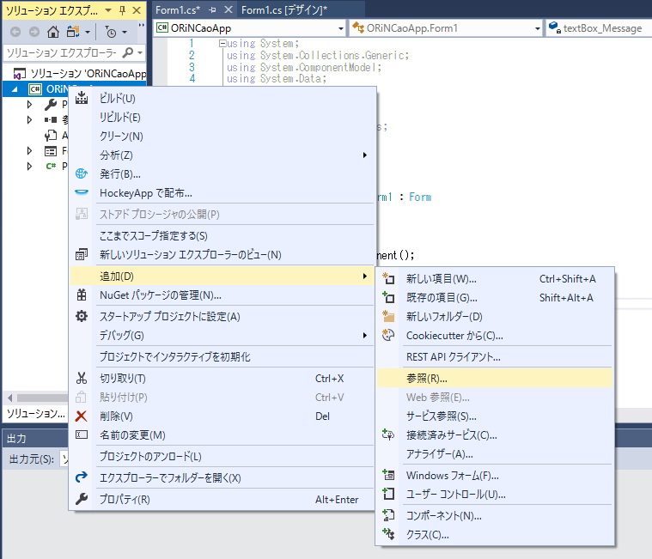Image resolution: width=652 pixels, height=559 pixels.
Task: Click the Forward arrow in Solution Explorer toolbar
Action: pyautogui.click(x=34, y=32)
